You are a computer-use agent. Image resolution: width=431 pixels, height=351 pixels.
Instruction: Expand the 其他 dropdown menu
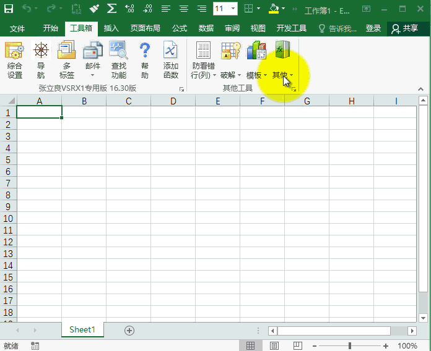tap(283, 75)
